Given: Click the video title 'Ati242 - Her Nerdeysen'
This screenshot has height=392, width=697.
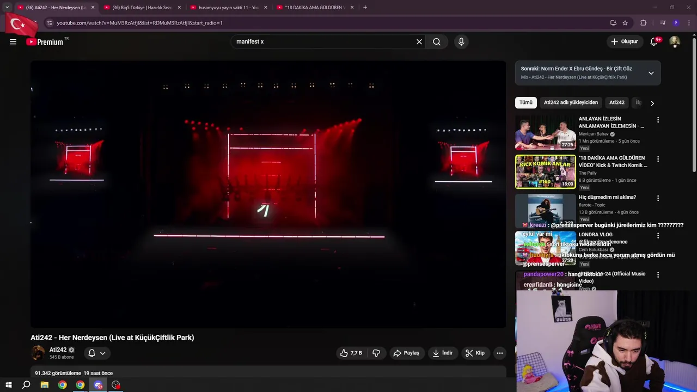Looking at the screenshot, I should pyautogui.click(x=112, y=338).
